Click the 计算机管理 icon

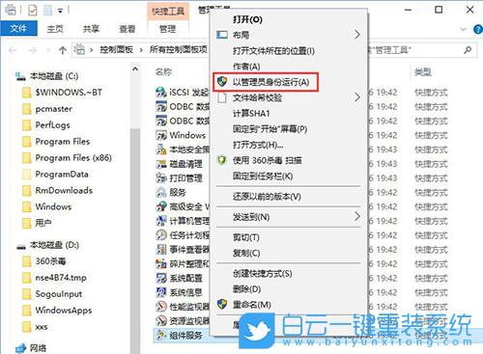(161, 221)
